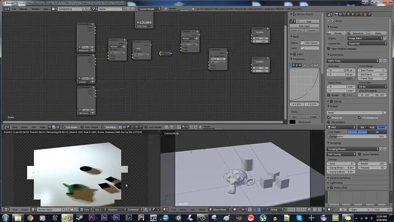
Task: Select the B channel curve button
Action: 300,65
